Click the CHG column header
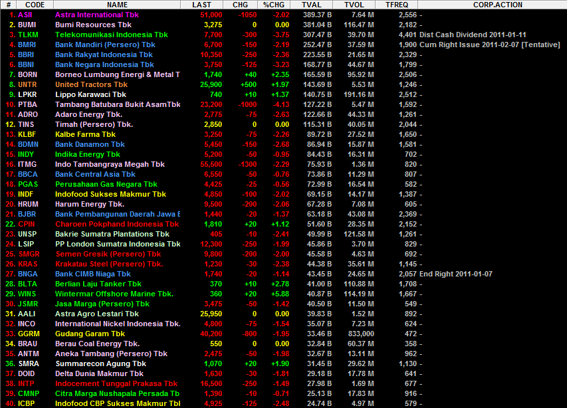The width and height of the screenshot is (567, 408). (x=240, y=5)
